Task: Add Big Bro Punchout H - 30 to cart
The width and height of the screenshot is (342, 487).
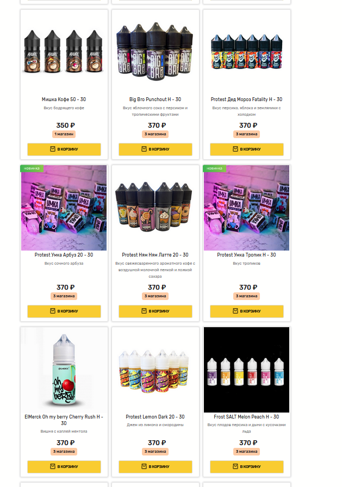Action: point(156,149)
